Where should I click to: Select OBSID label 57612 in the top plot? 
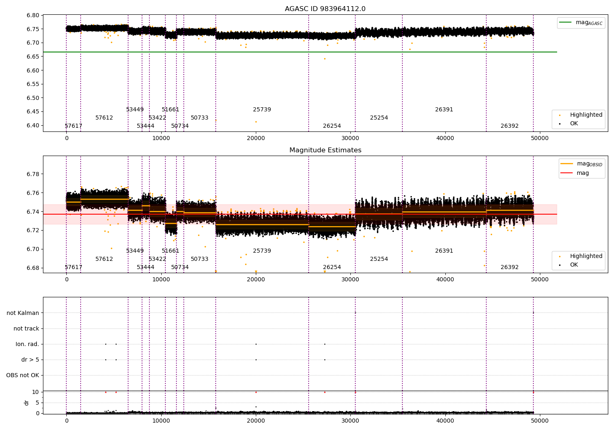point(104,118)
